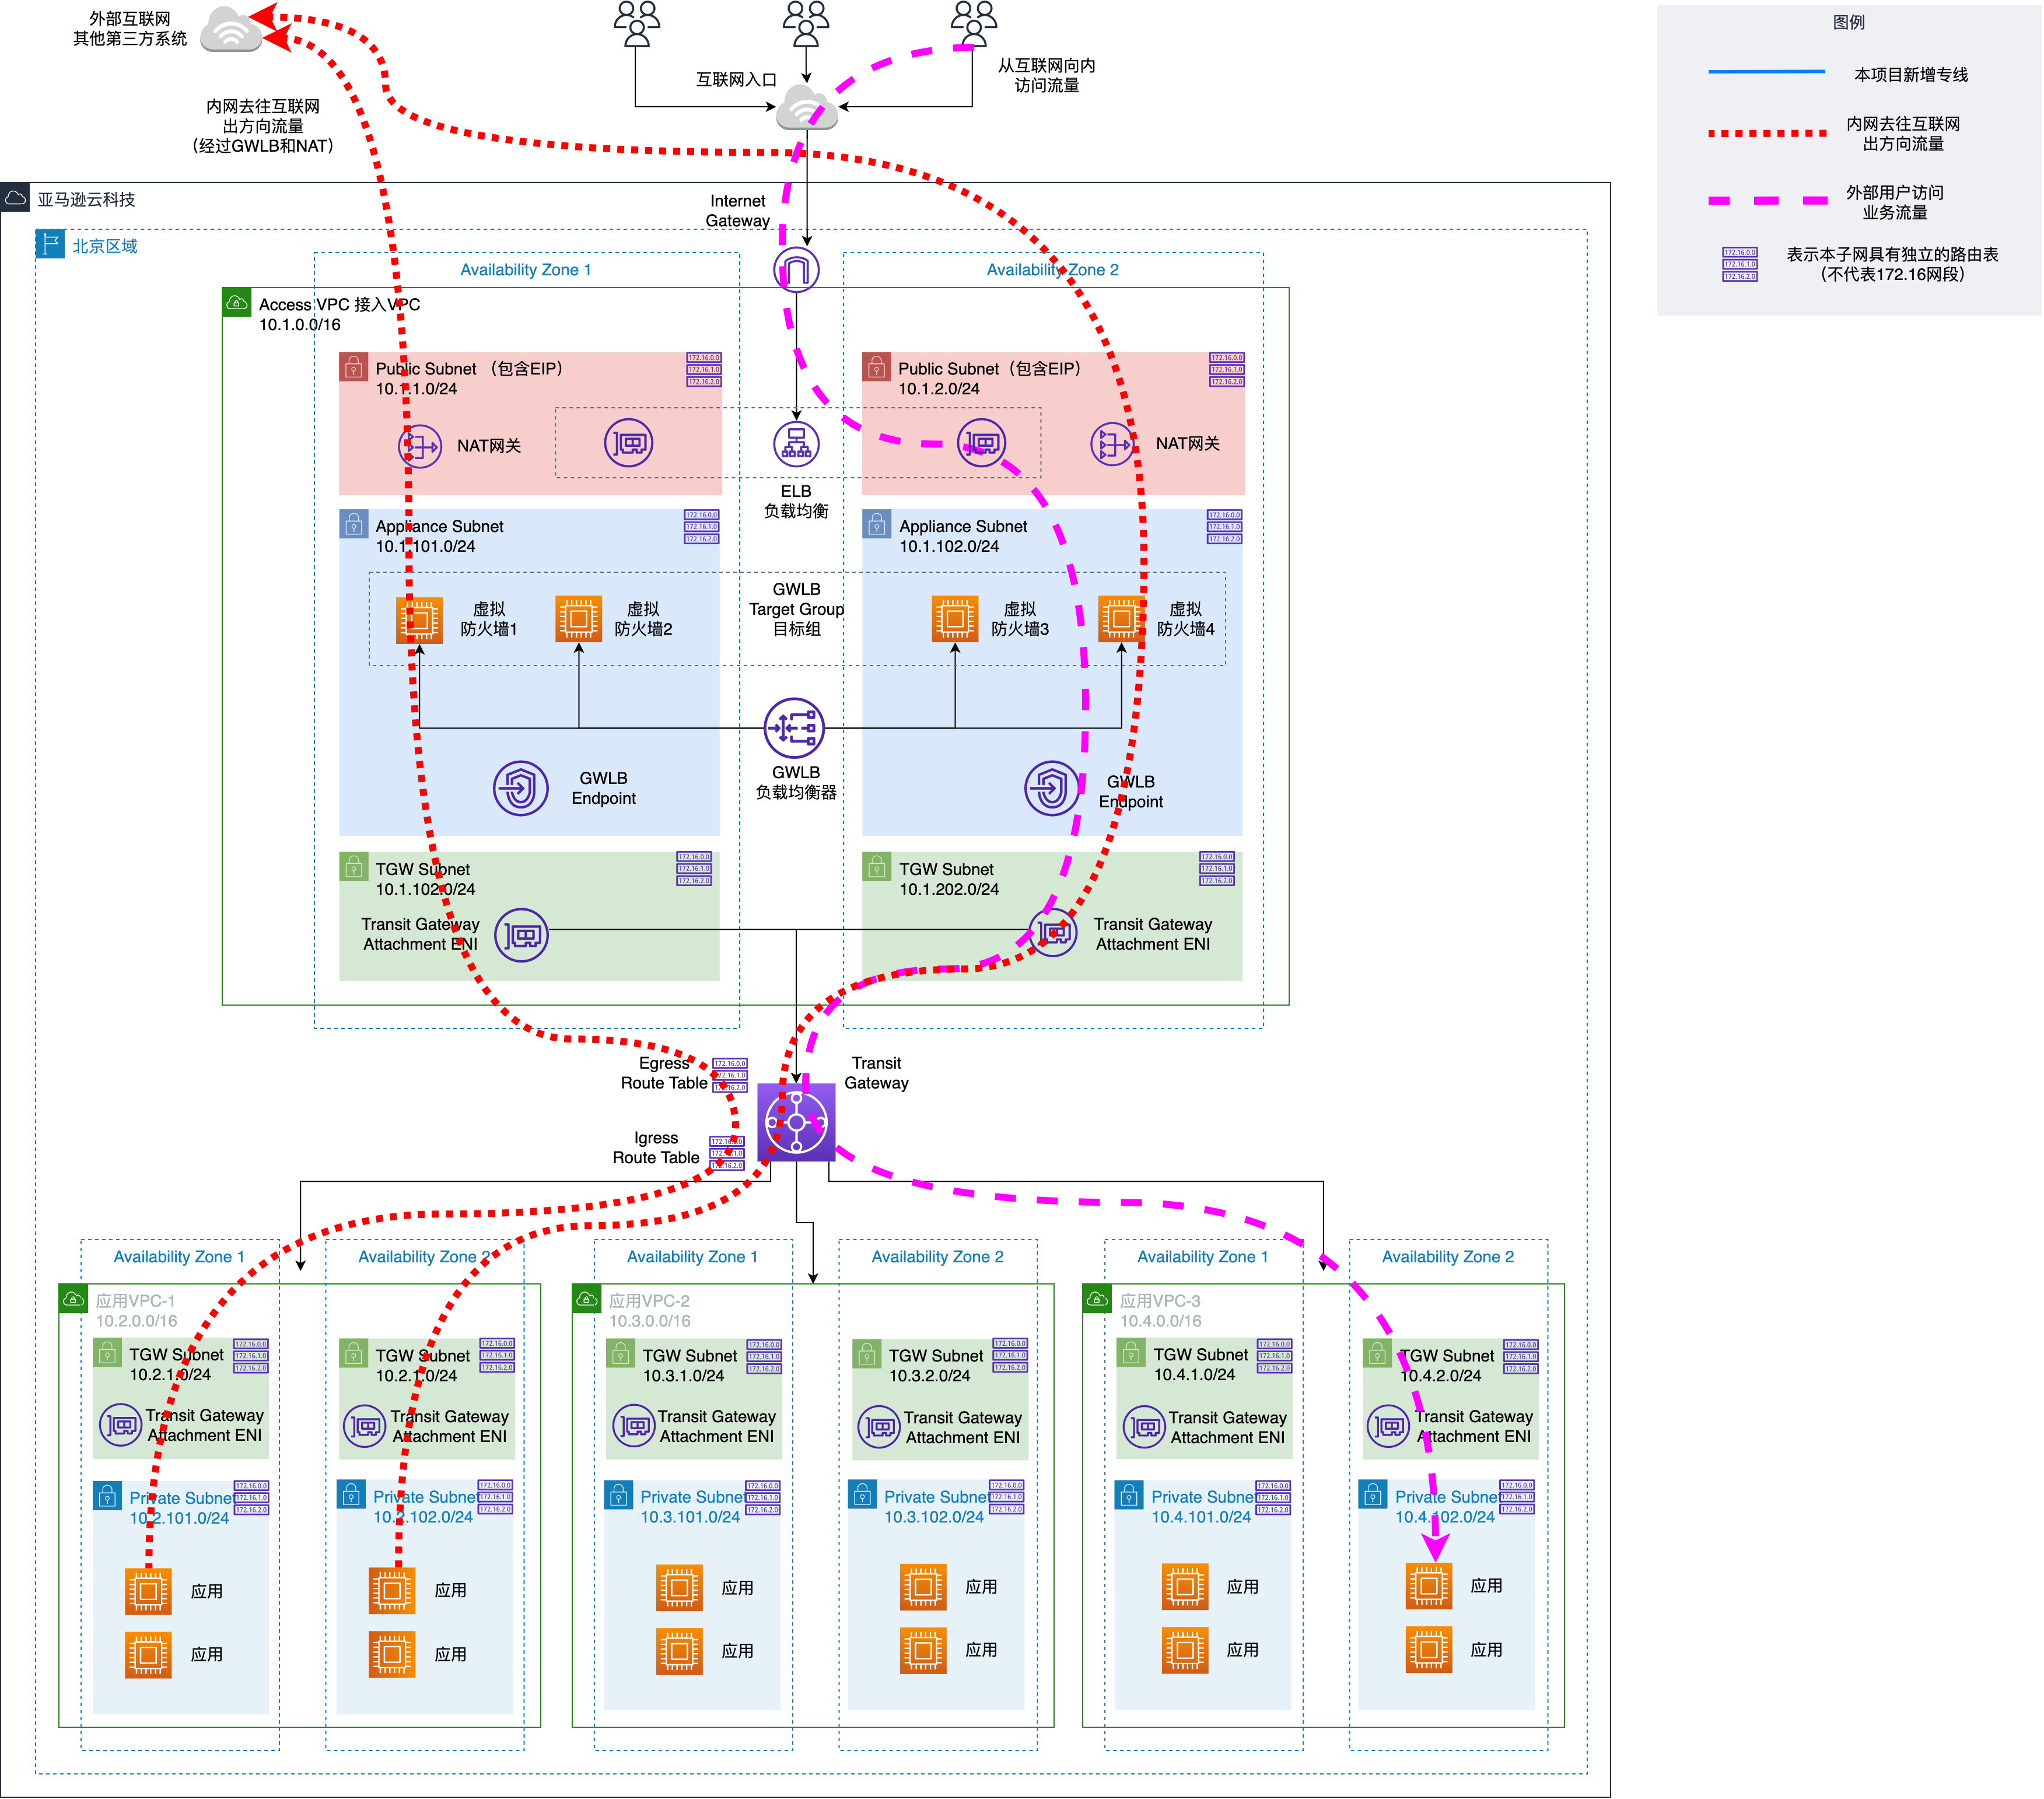
Task: Select the Transit Gateway icon
Action: (x=796, y=1122)
